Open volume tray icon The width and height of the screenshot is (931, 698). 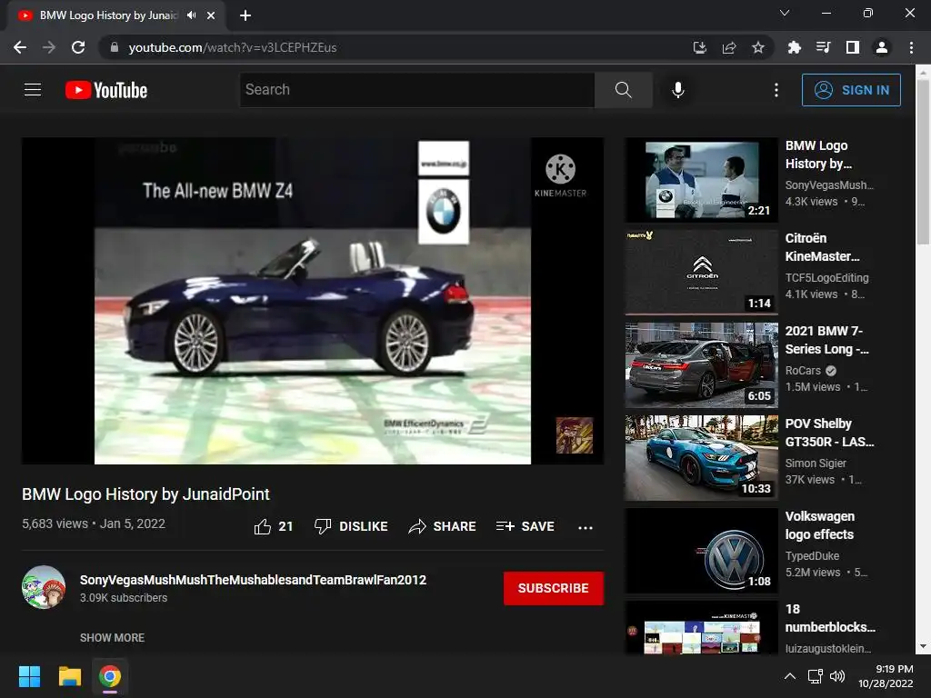tap(837, 676)
